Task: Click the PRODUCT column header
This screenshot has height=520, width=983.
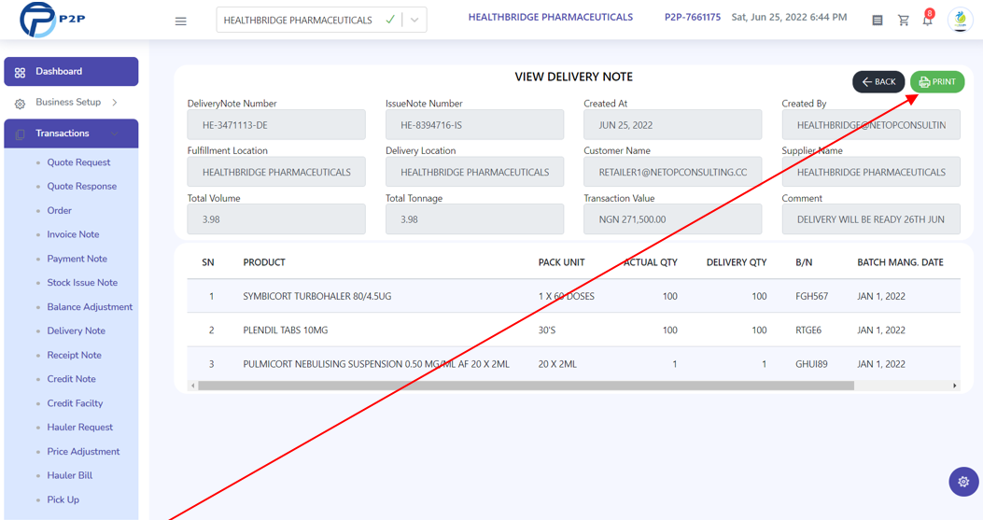Action: 264,262
